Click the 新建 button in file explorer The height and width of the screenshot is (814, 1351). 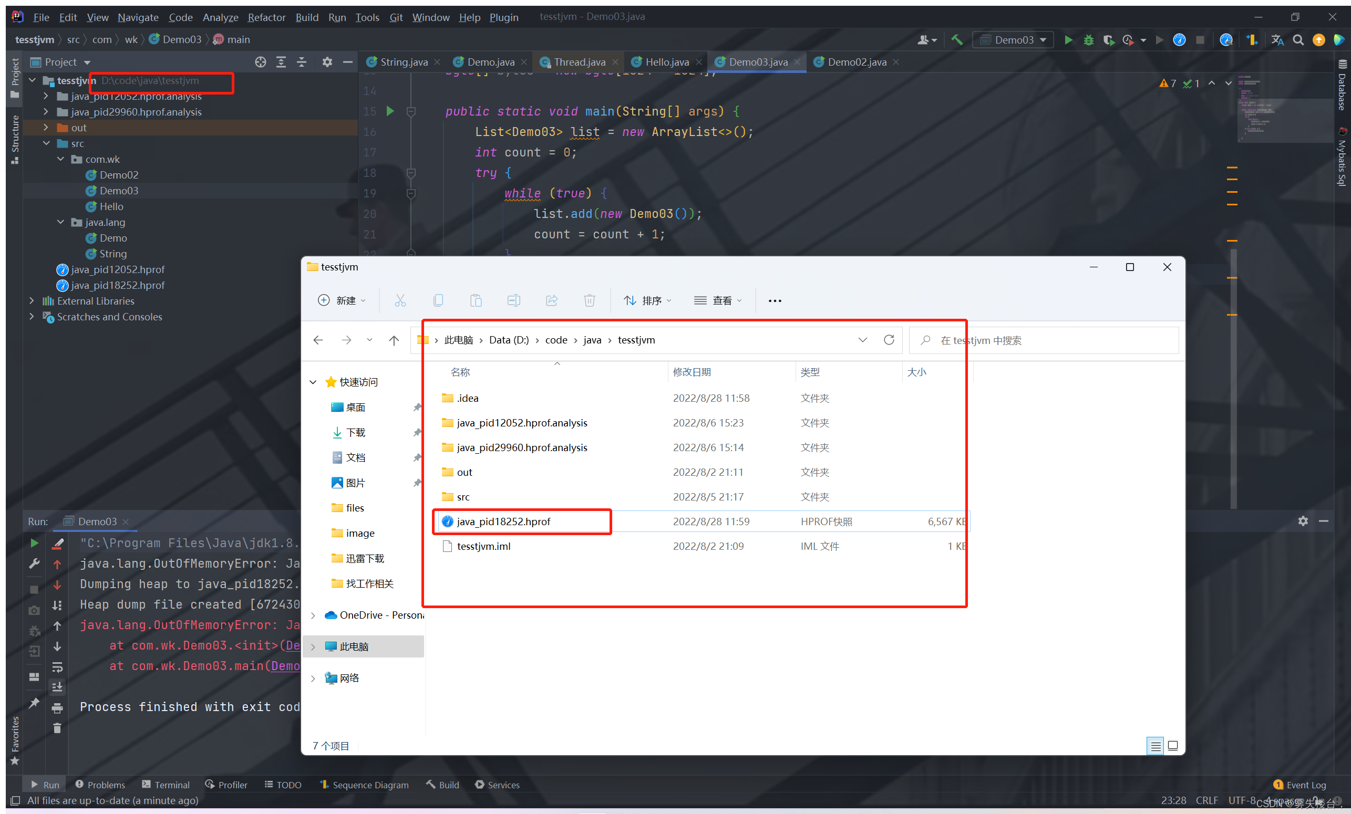[x=342, y=300]
